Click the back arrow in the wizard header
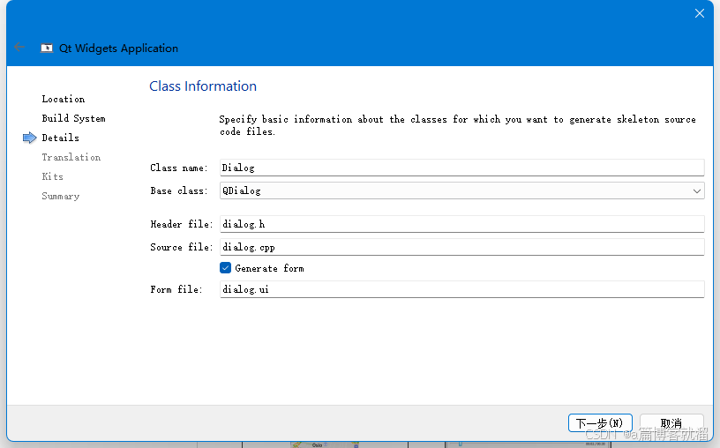 pyautogui.click(x=19, y=47)
